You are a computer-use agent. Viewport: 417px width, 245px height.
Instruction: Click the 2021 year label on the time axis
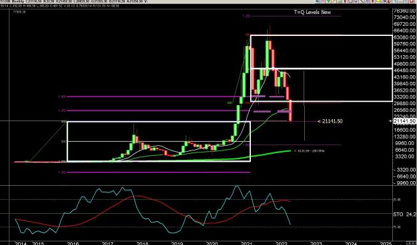tap(246, 243)
